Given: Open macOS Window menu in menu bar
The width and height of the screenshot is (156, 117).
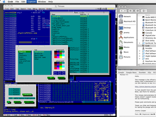Looking at the screenshot, I should point(42,2).
